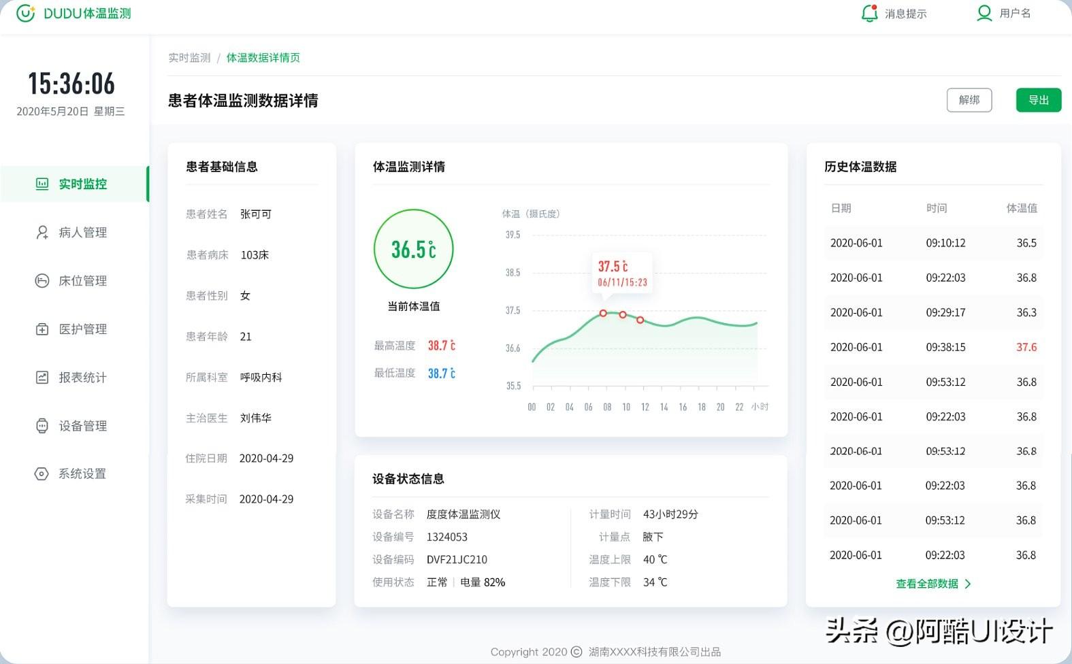
Task: Click the user avatar icon
Action: tap(984, 13)
